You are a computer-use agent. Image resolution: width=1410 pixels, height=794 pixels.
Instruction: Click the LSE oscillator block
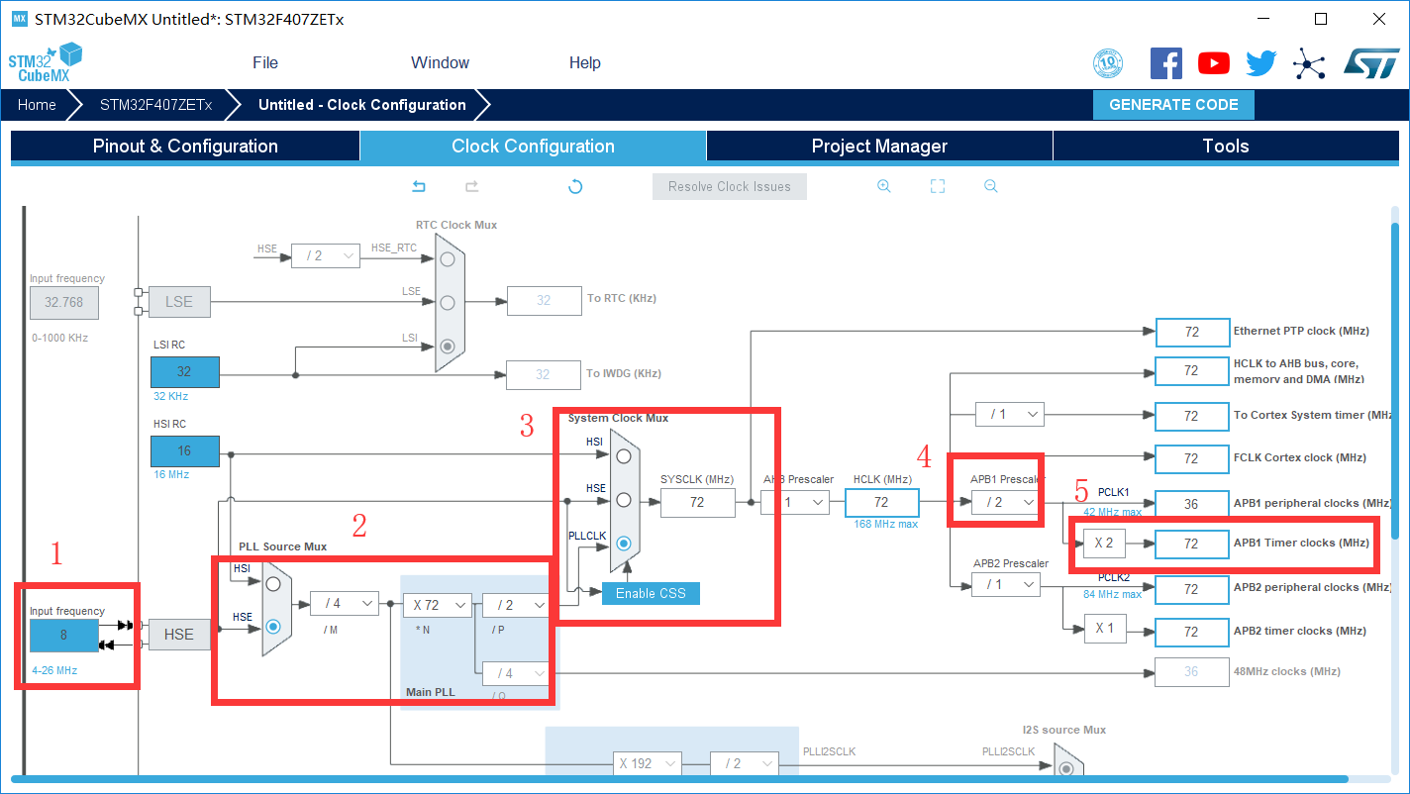(x=179, y=302)
